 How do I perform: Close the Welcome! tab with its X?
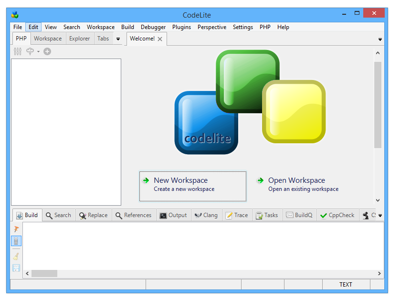[160, 39]
